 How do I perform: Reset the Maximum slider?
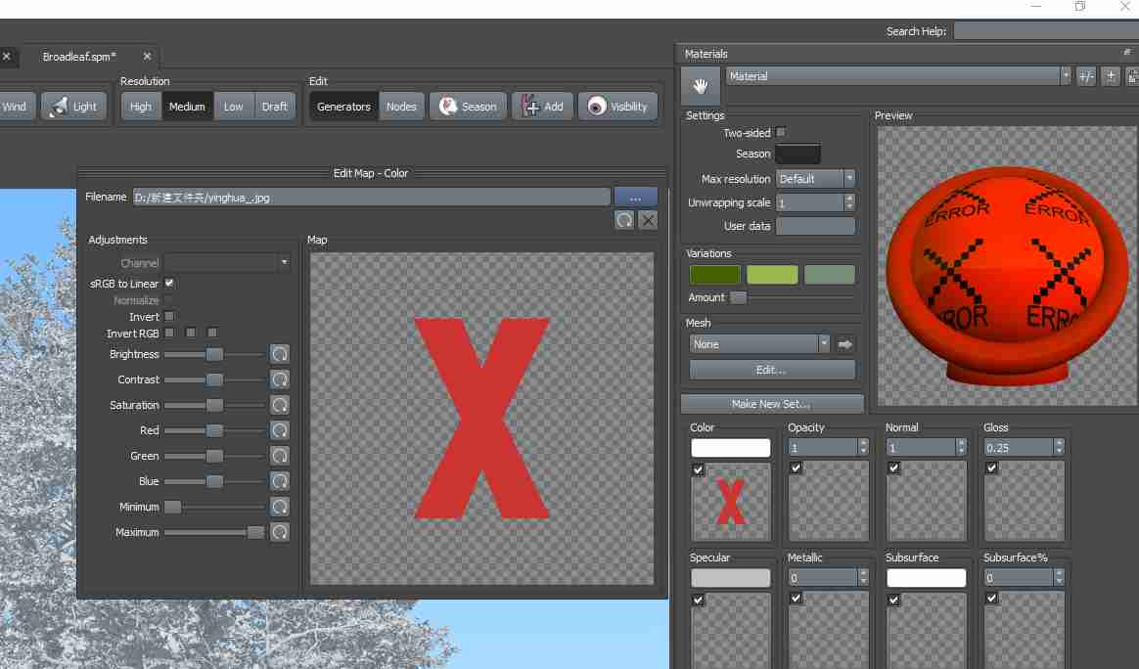(280, 532)
